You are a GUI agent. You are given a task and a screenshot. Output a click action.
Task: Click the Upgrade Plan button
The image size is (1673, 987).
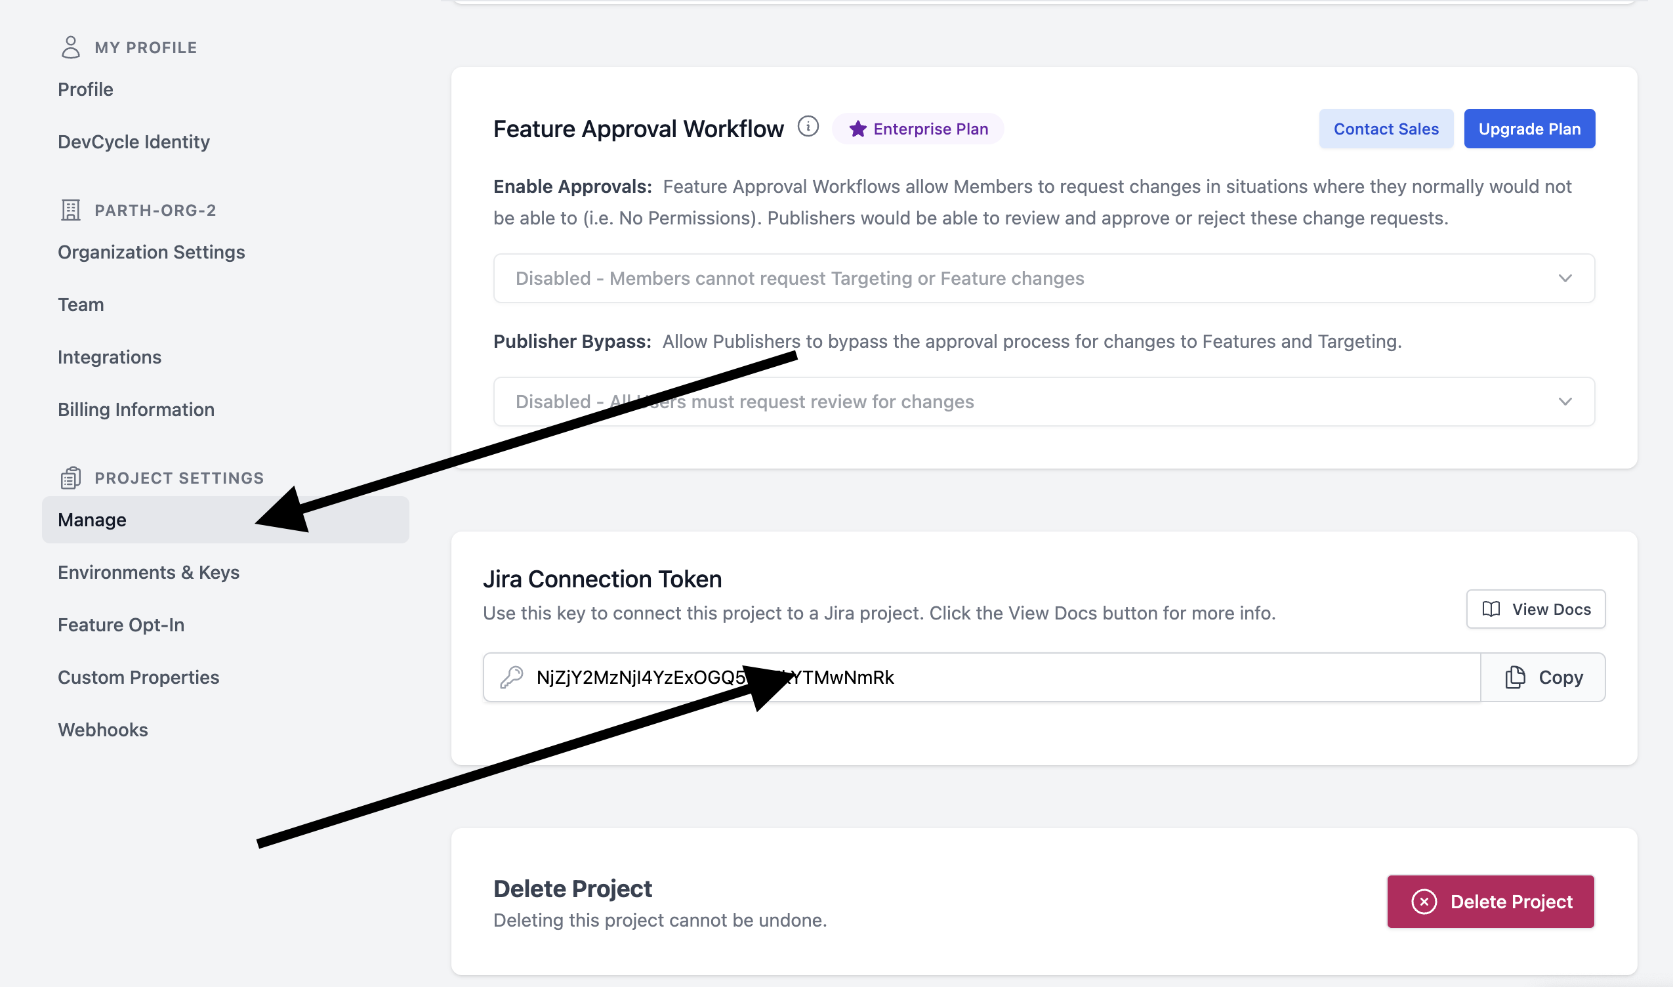(x=1529, y=129)
